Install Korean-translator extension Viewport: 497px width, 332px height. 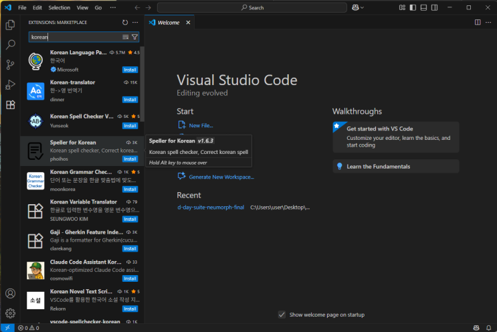130,100
